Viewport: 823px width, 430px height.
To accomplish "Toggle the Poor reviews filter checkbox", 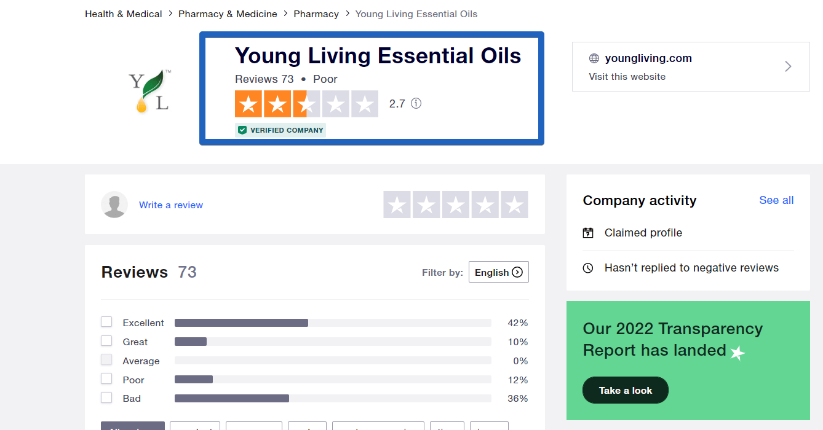I will pyautogui.click(x=106, y=378).
